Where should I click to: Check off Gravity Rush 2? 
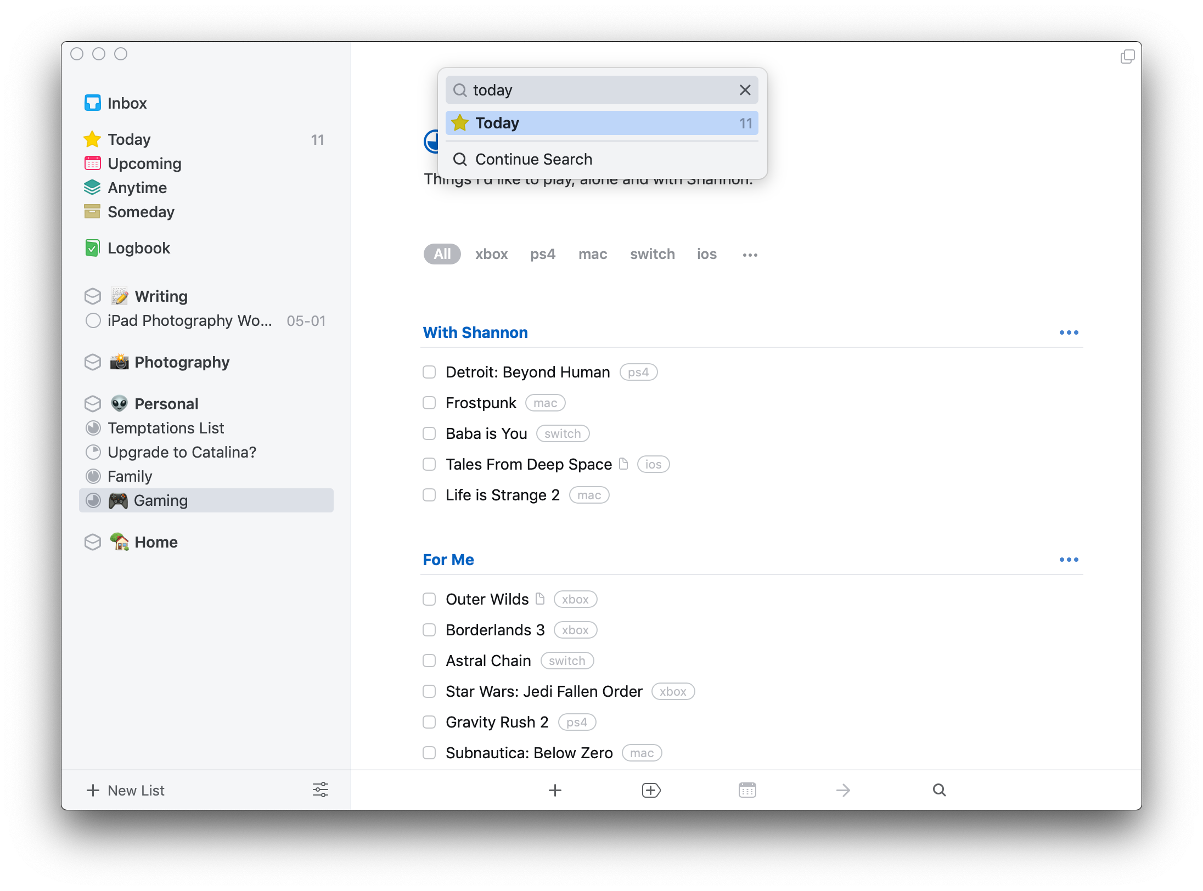pyautogui.click(x=429, y=722)
